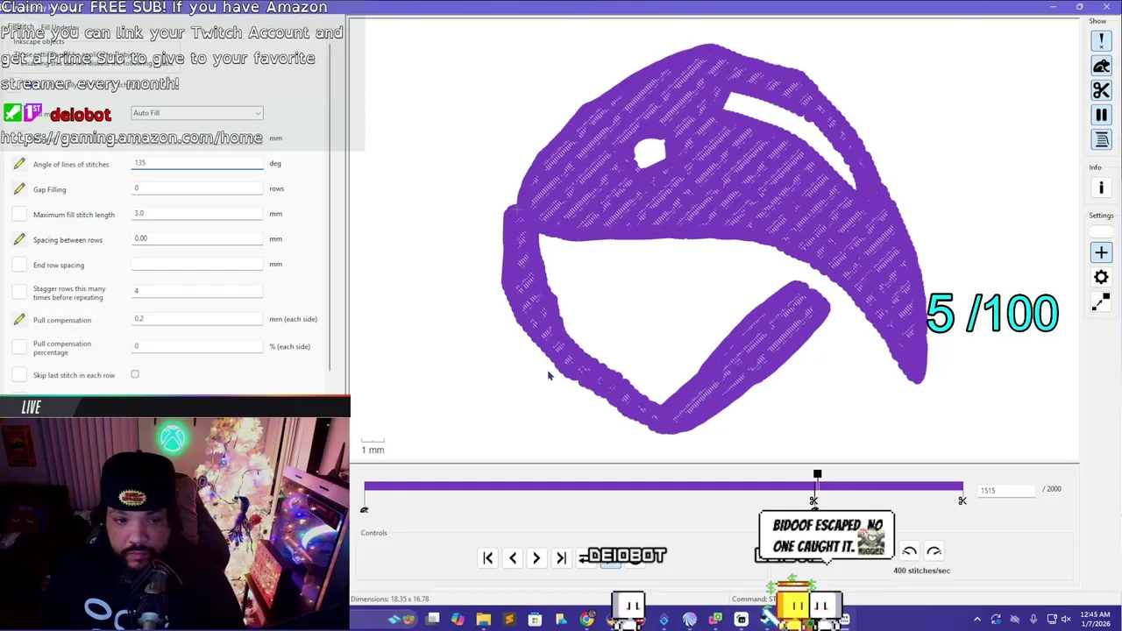Click the '400 stitches/sec' speed text
The height and width of the screenshot is (631, 1122).
pos(921,571)
